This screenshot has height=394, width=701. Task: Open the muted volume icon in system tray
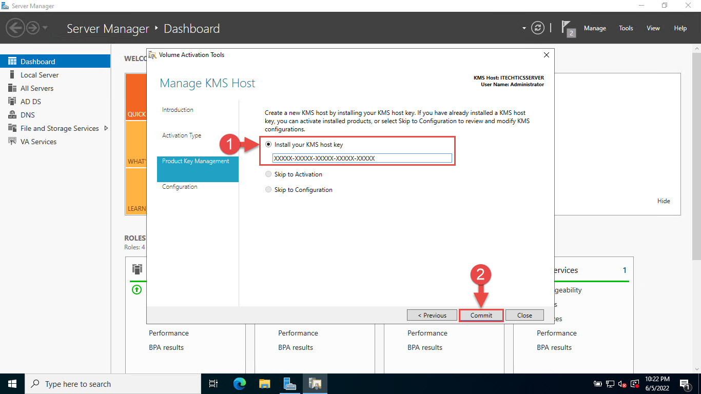click(x=621, y=383)
